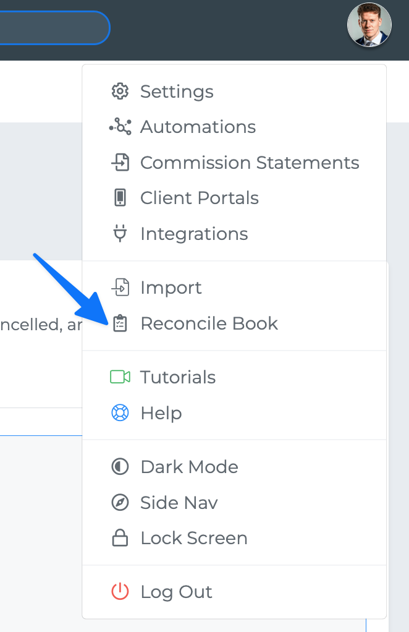Click the Settings gear icon
Screen dimensions: 409x632
click(x=120, y=92)
